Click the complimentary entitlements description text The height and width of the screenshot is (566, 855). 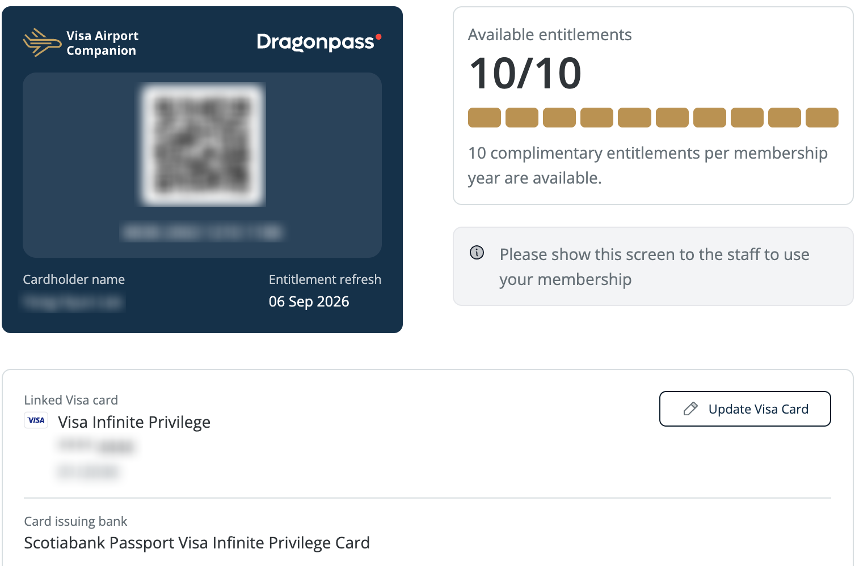pyautogui.click(x=647, y=165)
